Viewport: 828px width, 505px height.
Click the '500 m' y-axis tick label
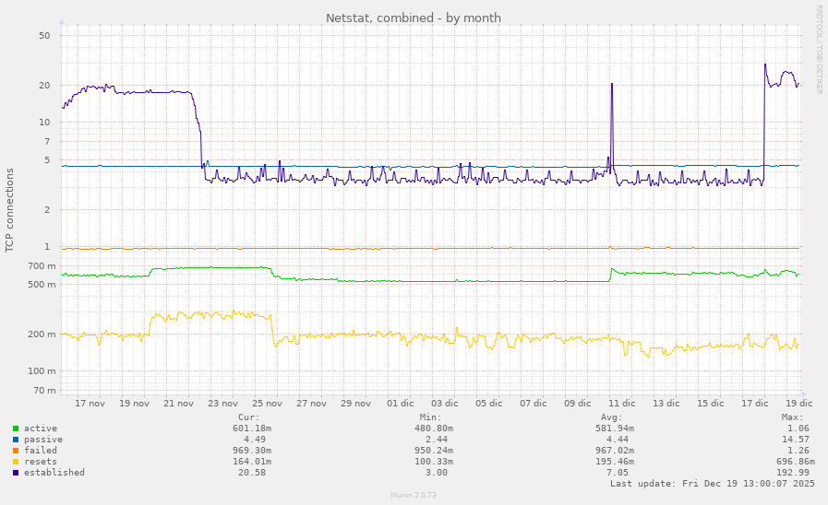pyautogui.click(x=42, y=285)
